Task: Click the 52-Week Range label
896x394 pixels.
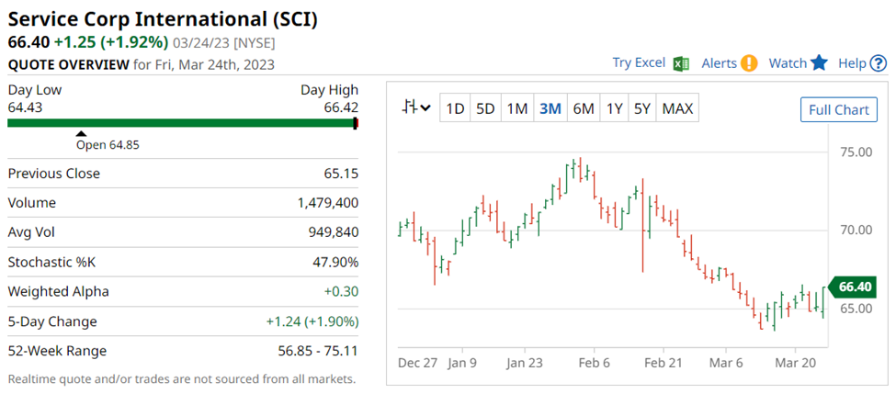Action: click(x=57, y=351)
